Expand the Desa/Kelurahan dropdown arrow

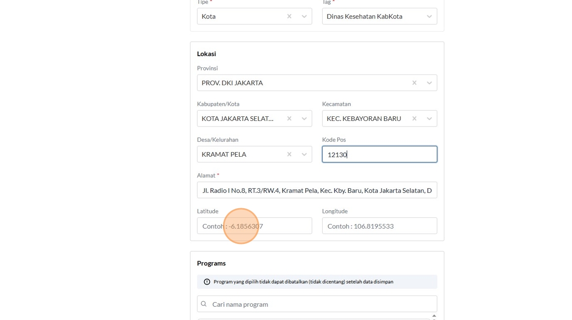pyautogui.click(x=304, y=154)
